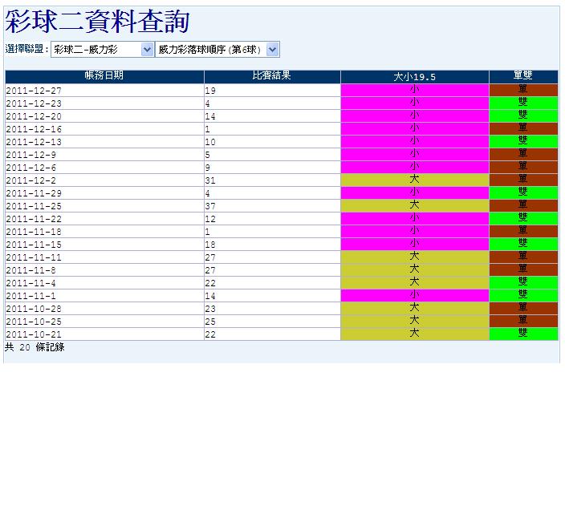565x506 pixels.
Task: Open the 彩球二-威力彩 league dropdown
Action: (103, 50)
